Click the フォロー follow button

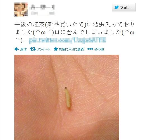(x=124, y=7)
